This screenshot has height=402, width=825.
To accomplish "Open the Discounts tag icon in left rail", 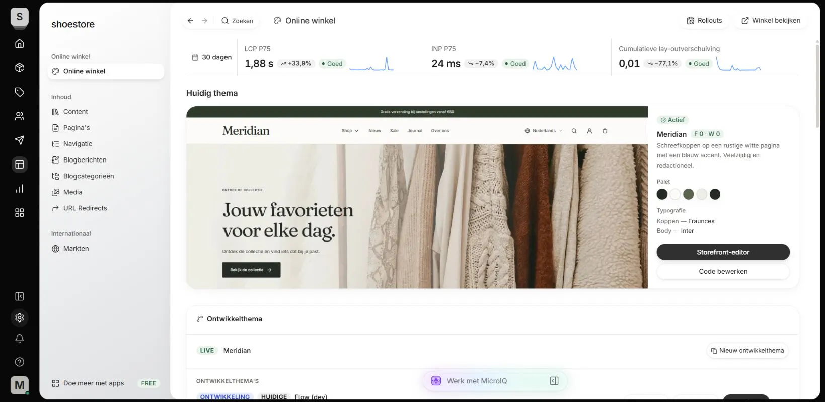I will coord(20,92).
